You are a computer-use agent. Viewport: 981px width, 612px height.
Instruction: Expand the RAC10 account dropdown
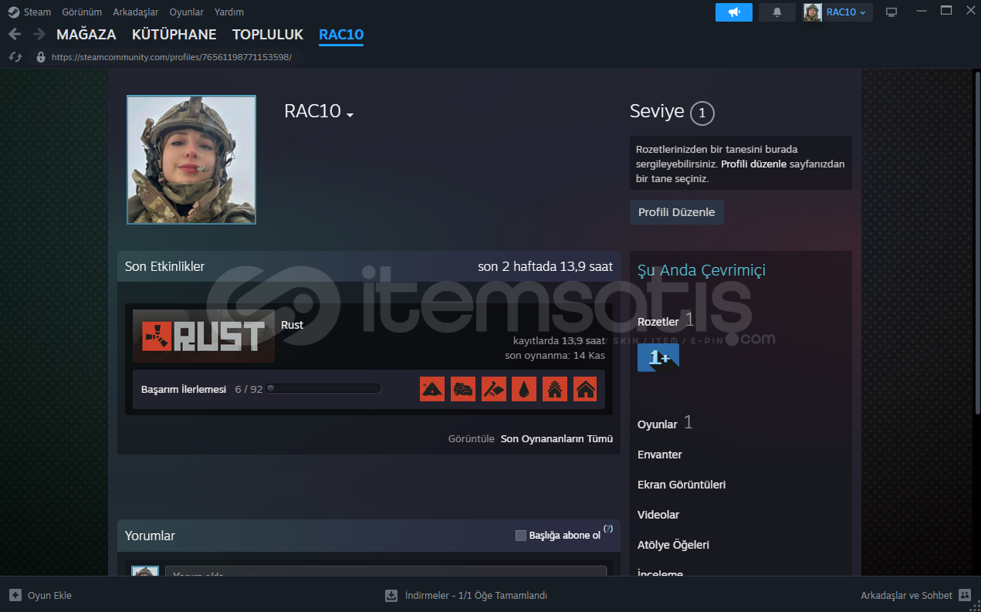[x=837, y=12]
